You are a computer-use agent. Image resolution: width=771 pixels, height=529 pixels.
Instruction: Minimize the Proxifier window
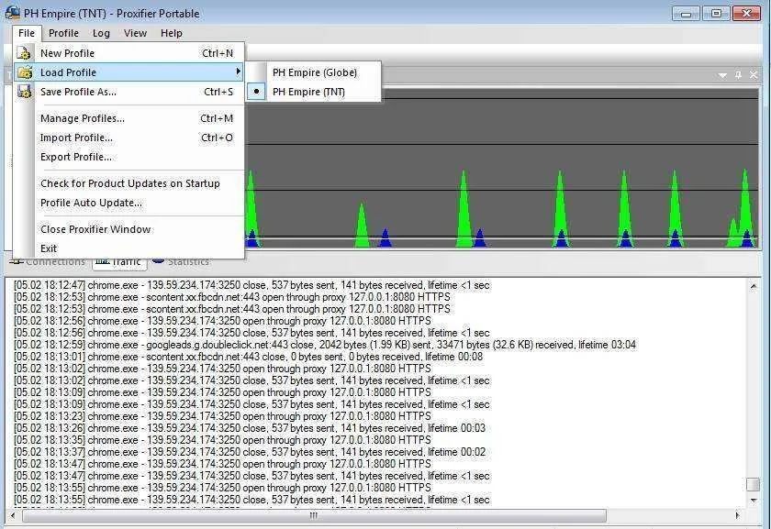point(686,13)
